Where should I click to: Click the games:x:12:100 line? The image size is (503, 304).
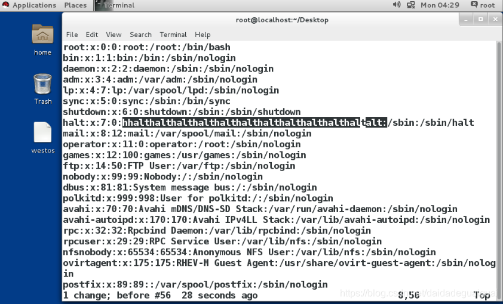(x=185, y=155)
